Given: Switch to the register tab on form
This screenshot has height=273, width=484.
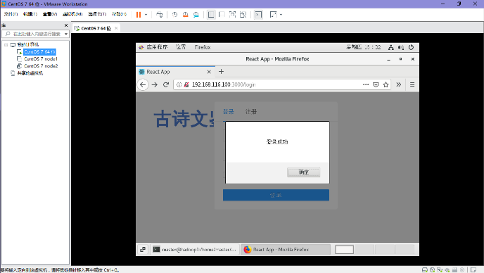Looking at the screenshot, I should coord(251,111).
